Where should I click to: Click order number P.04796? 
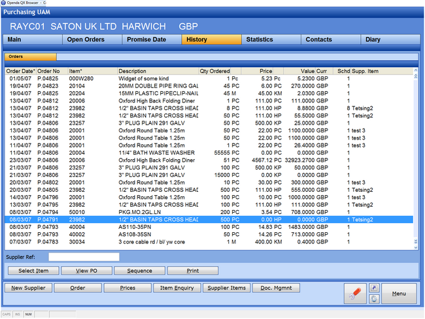pos(48,198)
